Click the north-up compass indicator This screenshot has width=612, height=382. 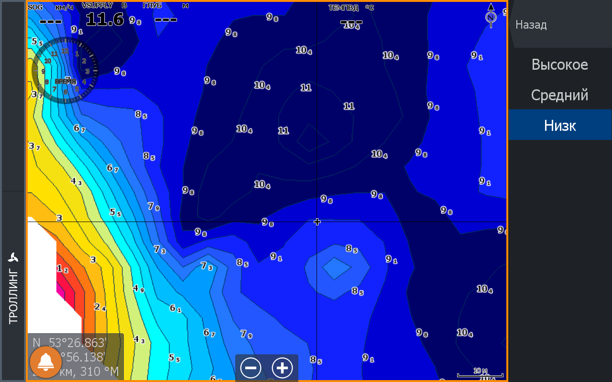tap(491, 15)
